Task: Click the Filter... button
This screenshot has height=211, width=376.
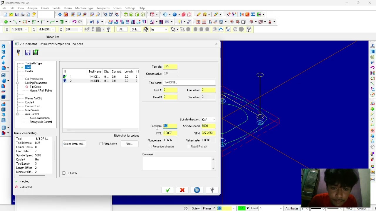Action: [x=129, y=144]
